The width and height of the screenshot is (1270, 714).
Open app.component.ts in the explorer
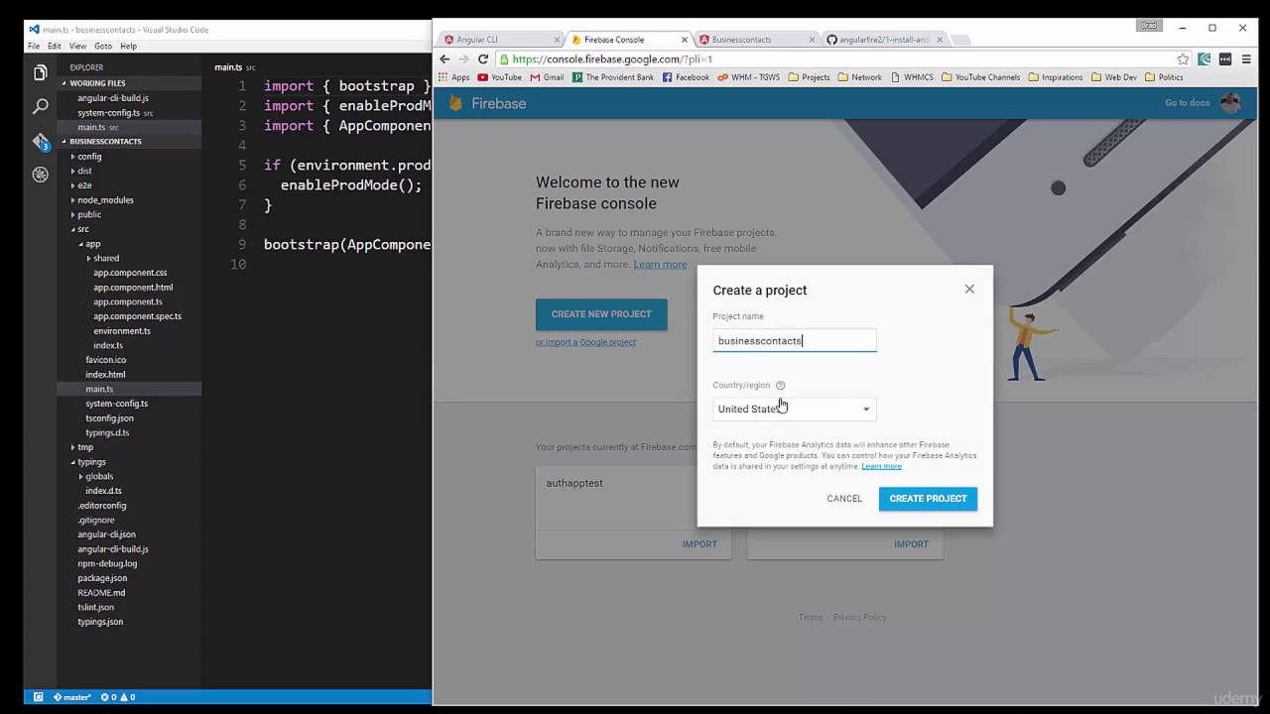(129, 301)
